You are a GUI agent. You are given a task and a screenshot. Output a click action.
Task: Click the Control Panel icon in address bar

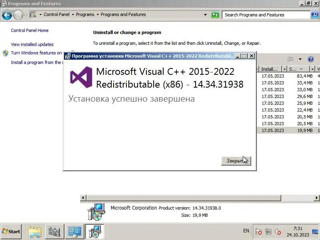(33, 15)
